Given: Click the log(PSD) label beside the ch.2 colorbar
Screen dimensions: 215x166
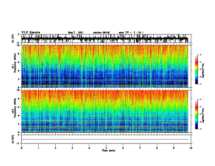Looking at the screenshot, I should click(203, 115).
